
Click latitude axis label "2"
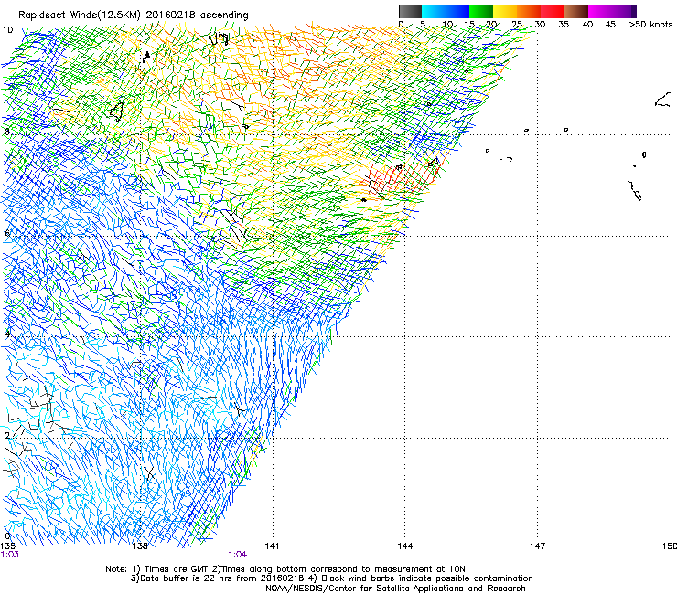pyautogui.click(x=7, y=435)
